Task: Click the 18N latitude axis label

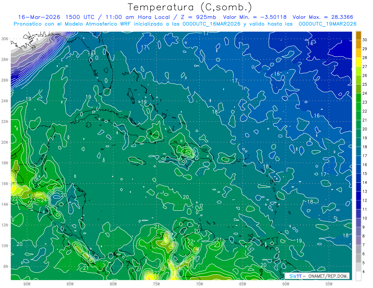Action: point(5,163)
